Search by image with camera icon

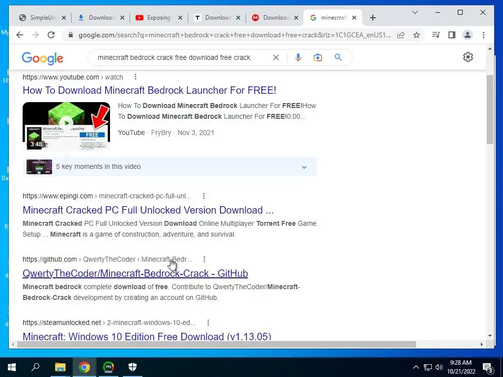[318, 57]
